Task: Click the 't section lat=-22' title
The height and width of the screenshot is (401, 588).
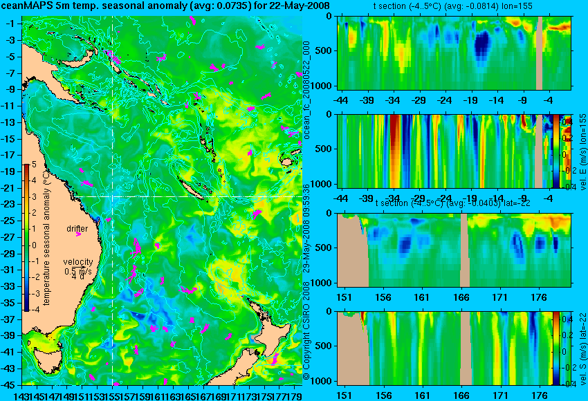Action: 453,203
